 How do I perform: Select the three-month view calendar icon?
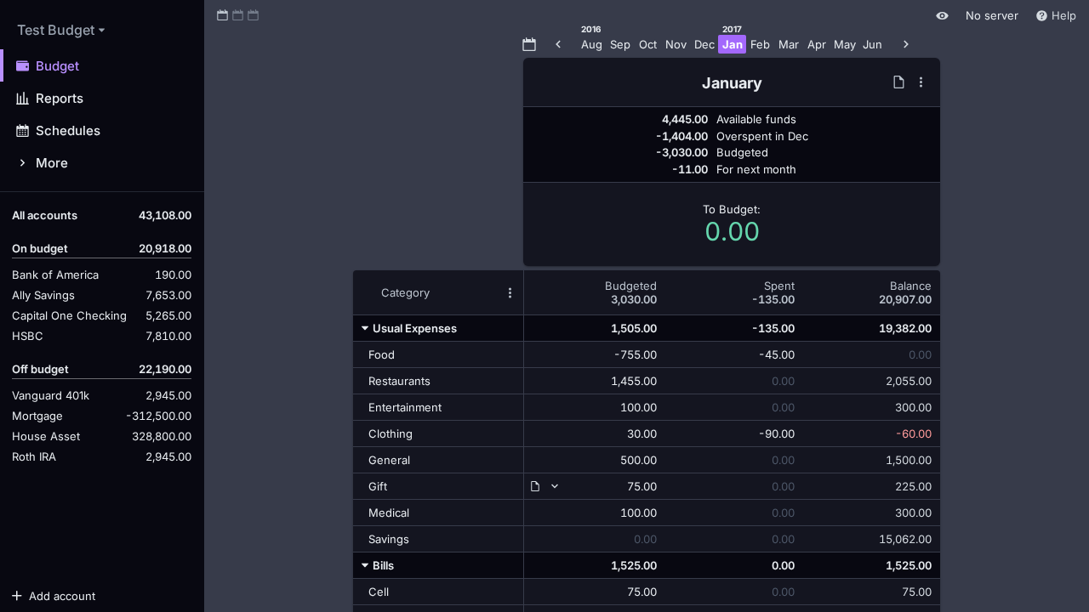[253, 15]
